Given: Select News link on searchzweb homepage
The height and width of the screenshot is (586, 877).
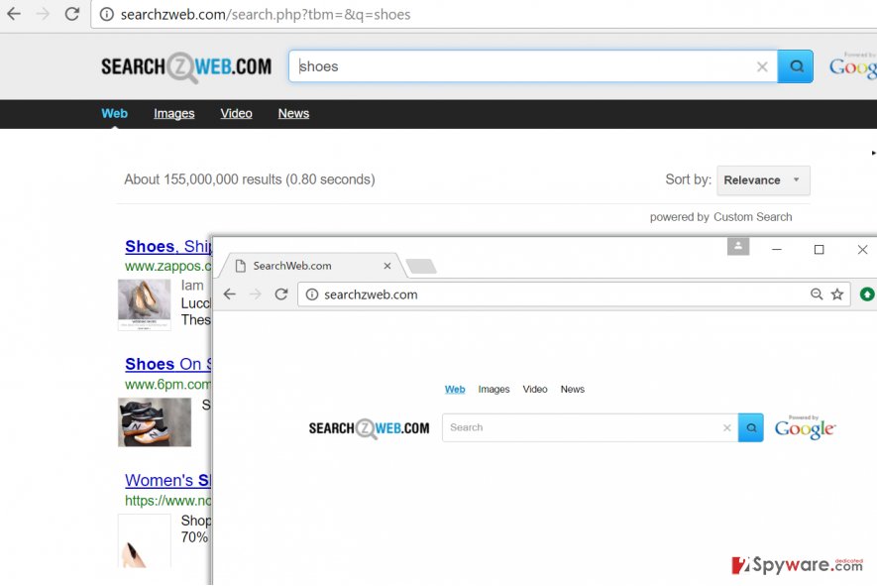Looking at the screenshot, I should click(x=572, y=389).
